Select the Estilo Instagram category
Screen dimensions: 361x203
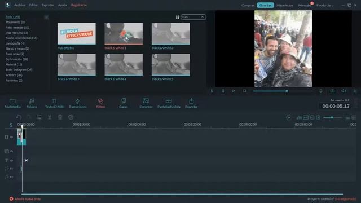tap(19, 70)
